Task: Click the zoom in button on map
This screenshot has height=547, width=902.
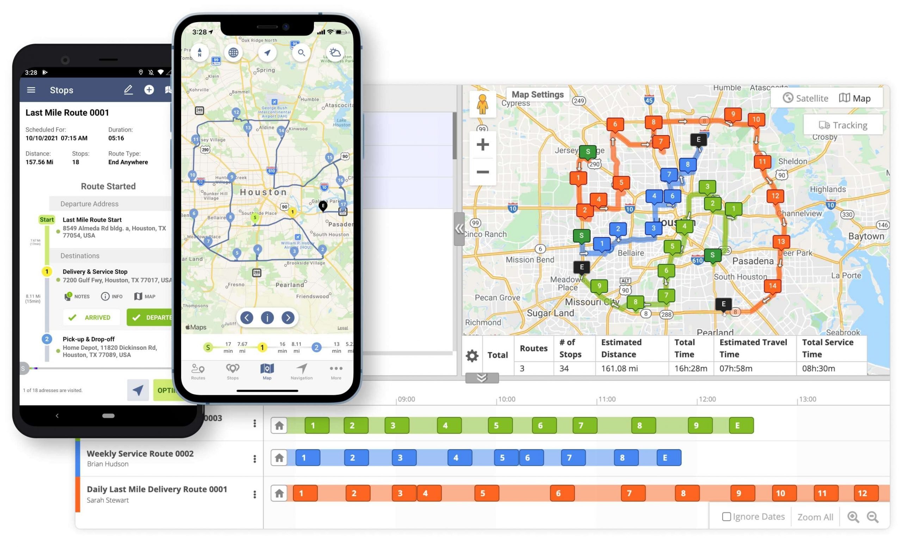Action: (484, 145)
